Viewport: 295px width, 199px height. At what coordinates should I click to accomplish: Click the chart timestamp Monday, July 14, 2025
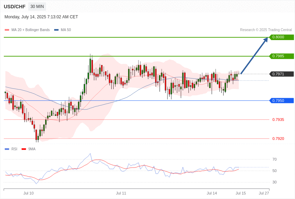(x=41, y=17)
